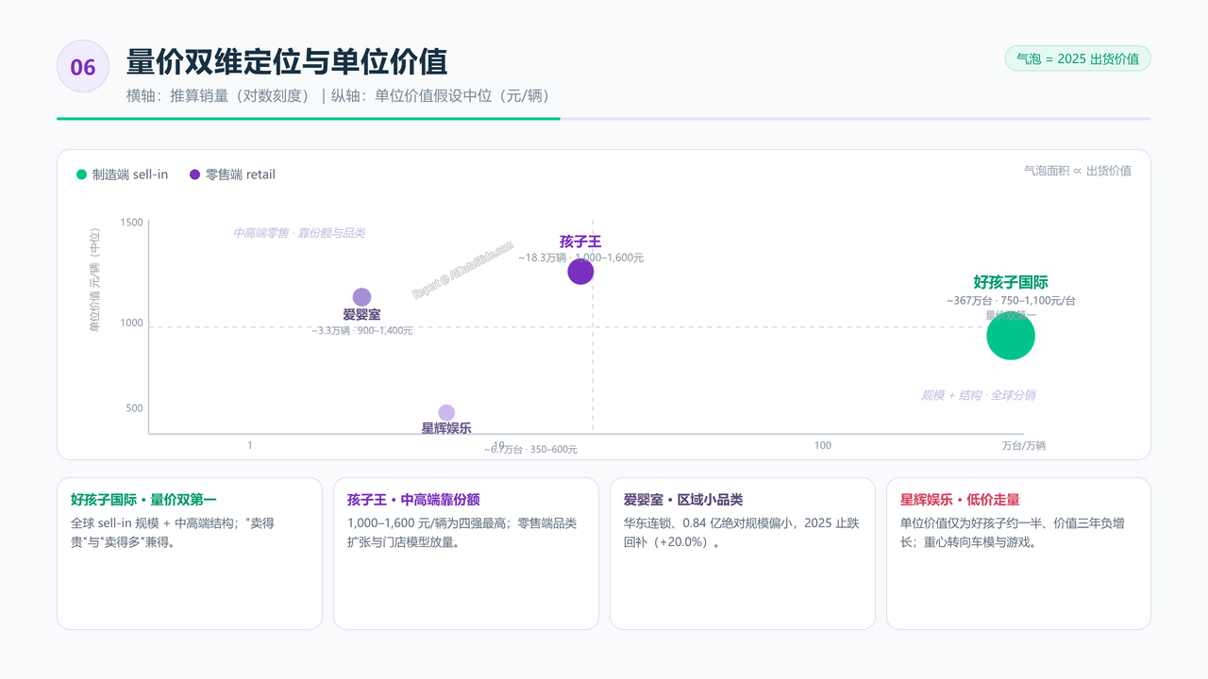Click the 全球 sell-in 规模 card body text

(173, 533)
